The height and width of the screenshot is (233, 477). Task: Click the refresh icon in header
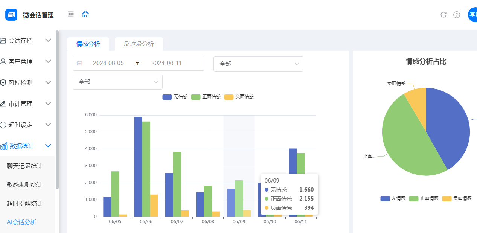[443, 15]
